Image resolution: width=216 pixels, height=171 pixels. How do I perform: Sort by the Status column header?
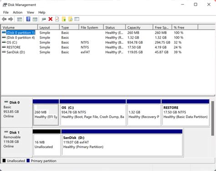pyautogui.click(x=114, y=27)
